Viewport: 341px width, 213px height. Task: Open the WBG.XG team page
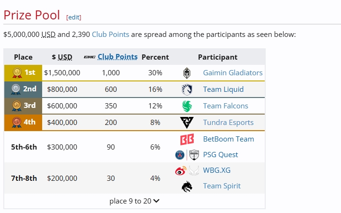(x=216, y=170)
